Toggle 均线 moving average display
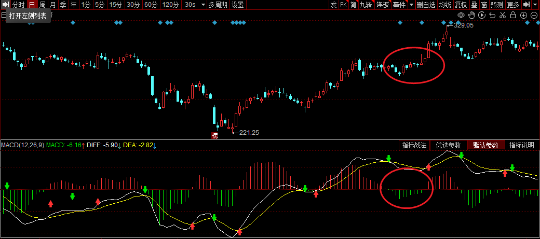This screenshot has height=239, width=540. click(444, 5)
